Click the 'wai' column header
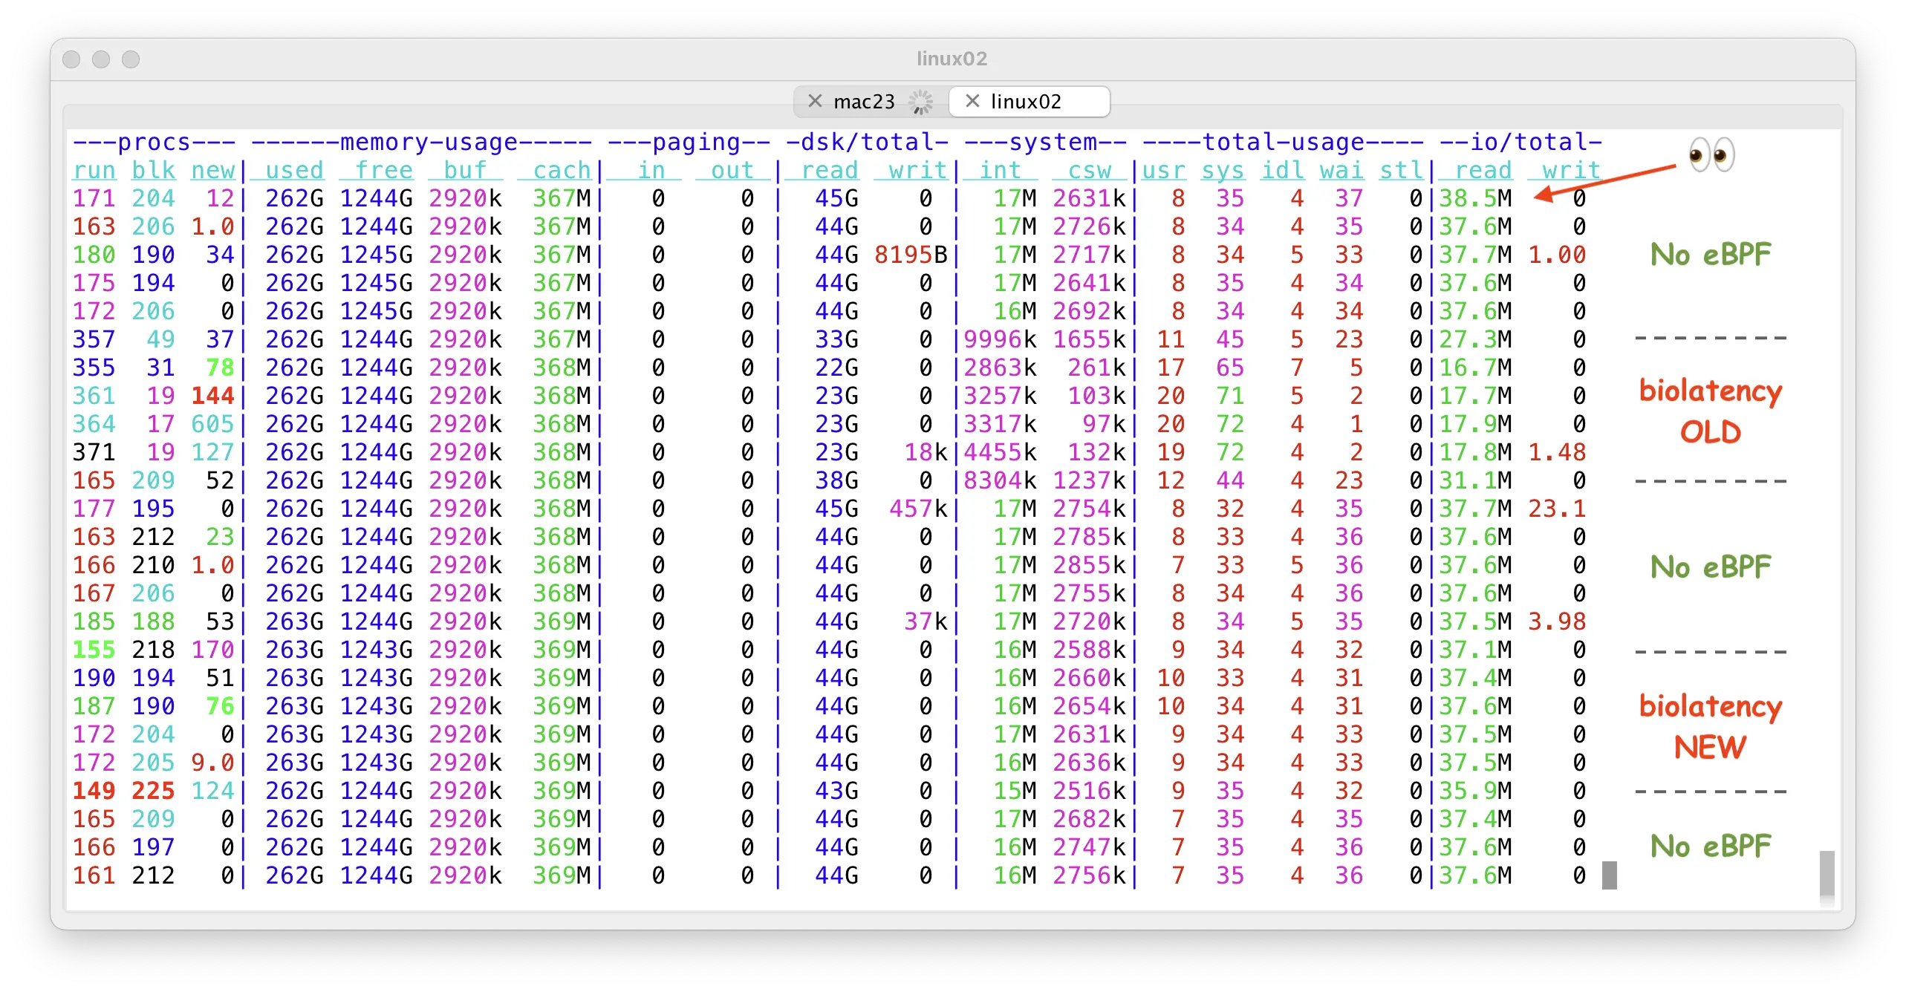 (x=1342, y=170)
